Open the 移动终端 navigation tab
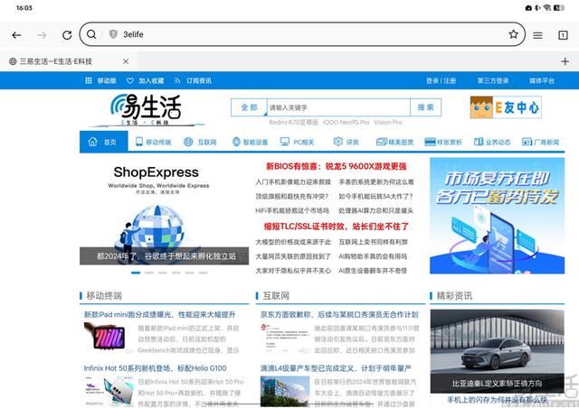Viewport: 579px width, 408px height. coord(153,142)
